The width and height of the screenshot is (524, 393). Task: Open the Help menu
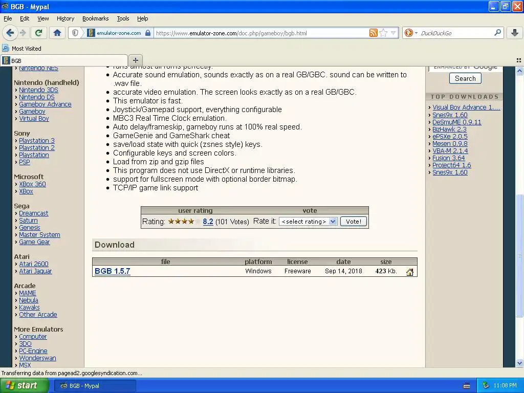coord(143,18)
